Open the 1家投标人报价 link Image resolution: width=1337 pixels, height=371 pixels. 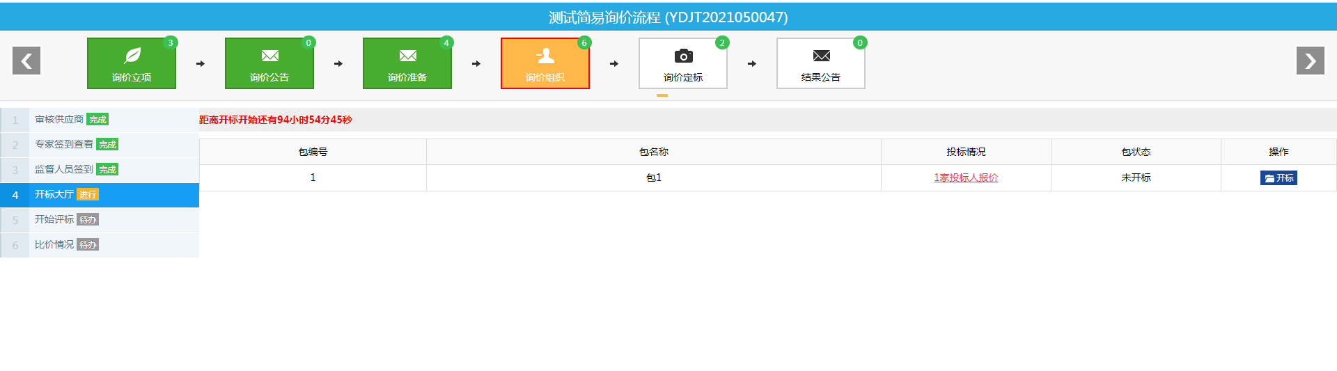click(x=966, y=177)
